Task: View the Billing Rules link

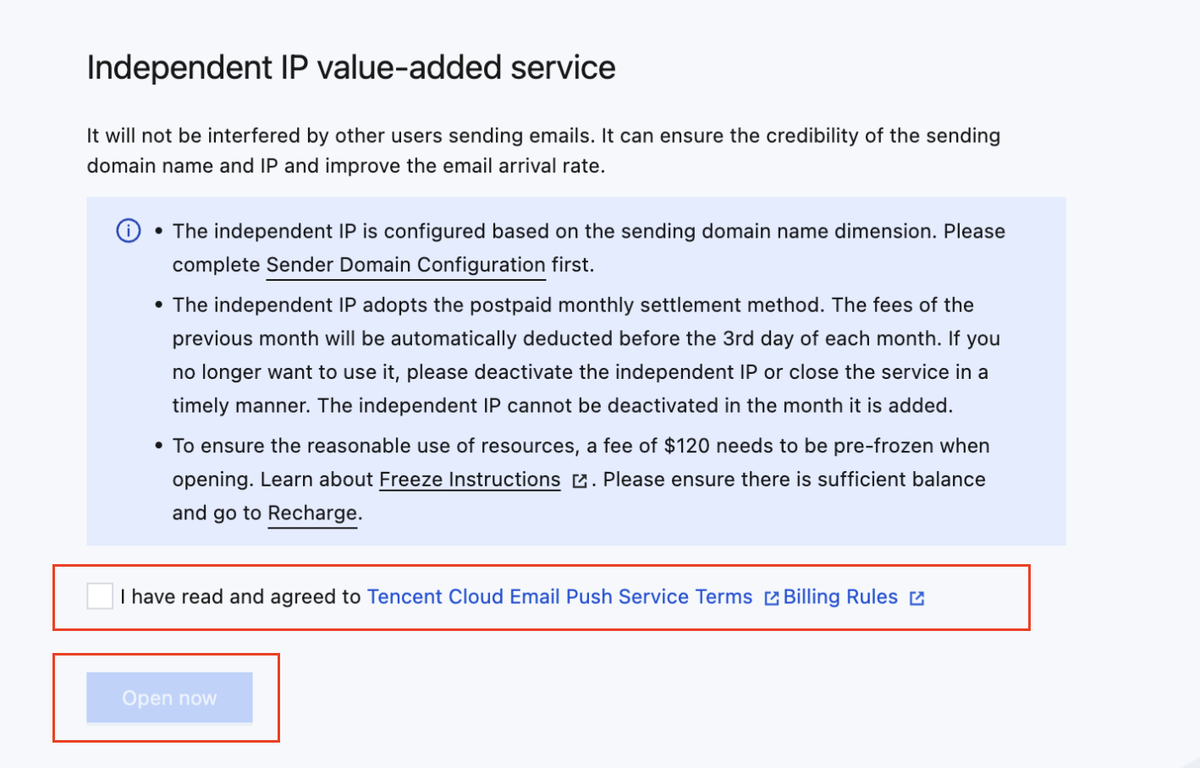Action: (x=840, y=596)
